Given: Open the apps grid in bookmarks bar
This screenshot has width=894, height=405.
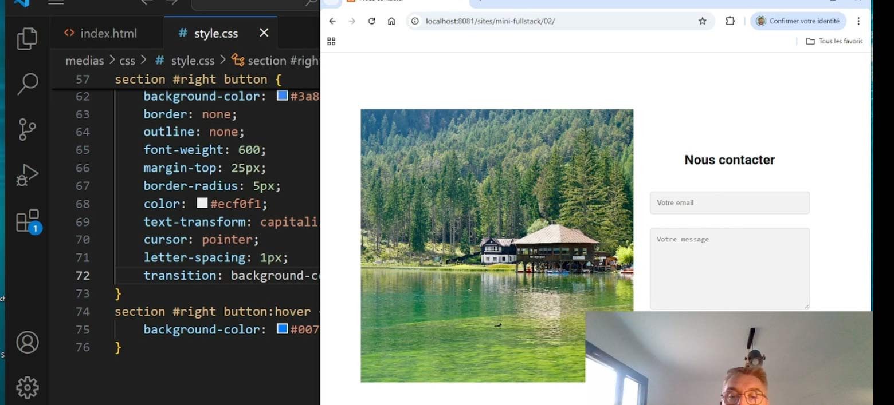Looking at the screenshot, I should [x=331, y=41].
